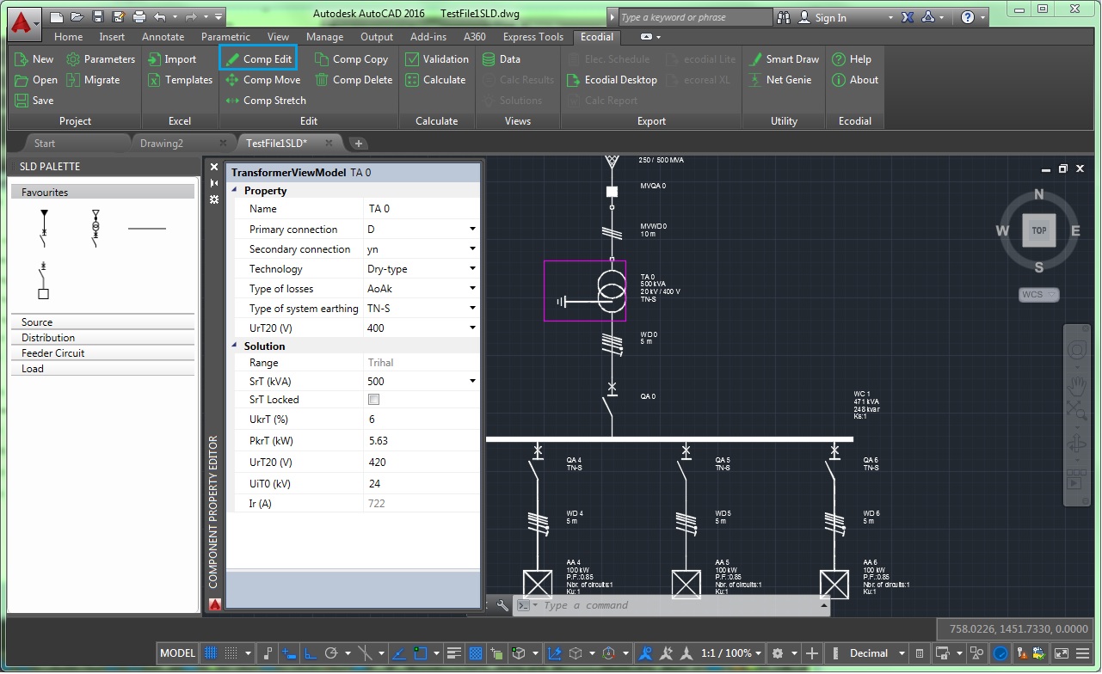Expand the Feeder Circuit palette category
Image resolution: width=1102 pixels, height=674 pixels.
(102, 353)
